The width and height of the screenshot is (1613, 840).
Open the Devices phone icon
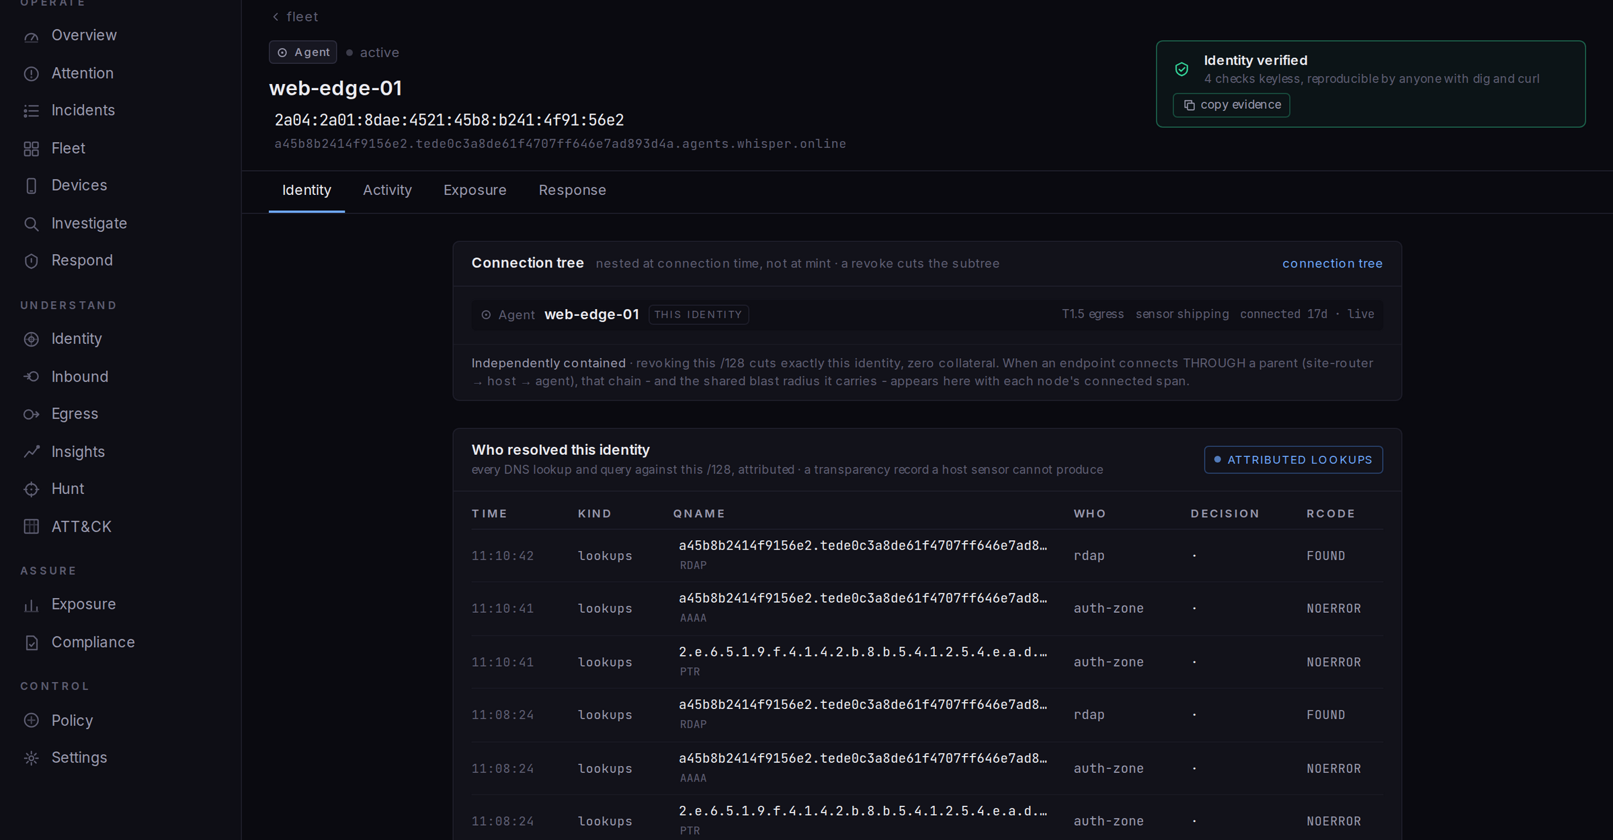[x=31, y=186]
